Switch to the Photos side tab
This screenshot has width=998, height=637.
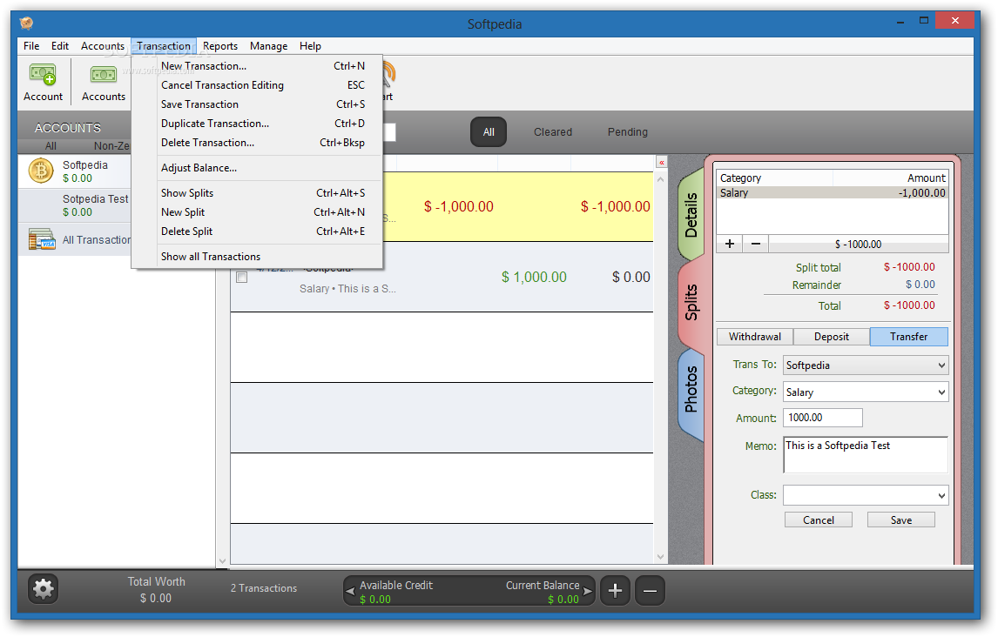pos(691,389)
